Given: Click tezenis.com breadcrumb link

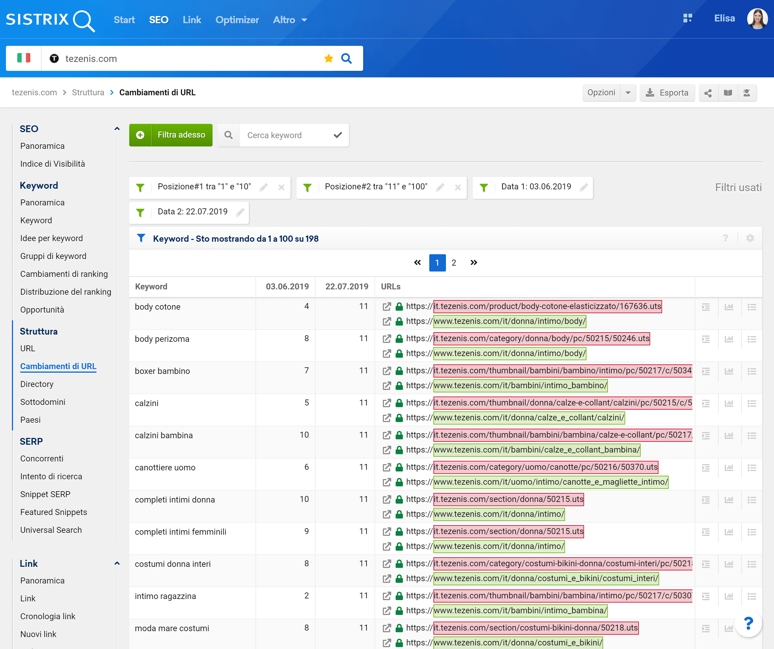Looking at the screenshot, I should point(34,93).
